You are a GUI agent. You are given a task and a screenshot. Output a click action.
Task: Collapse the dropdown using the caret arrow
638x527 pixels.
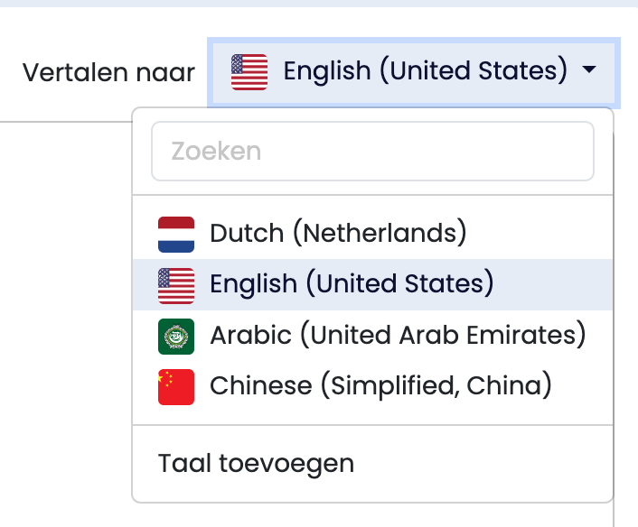click(590, 70)
